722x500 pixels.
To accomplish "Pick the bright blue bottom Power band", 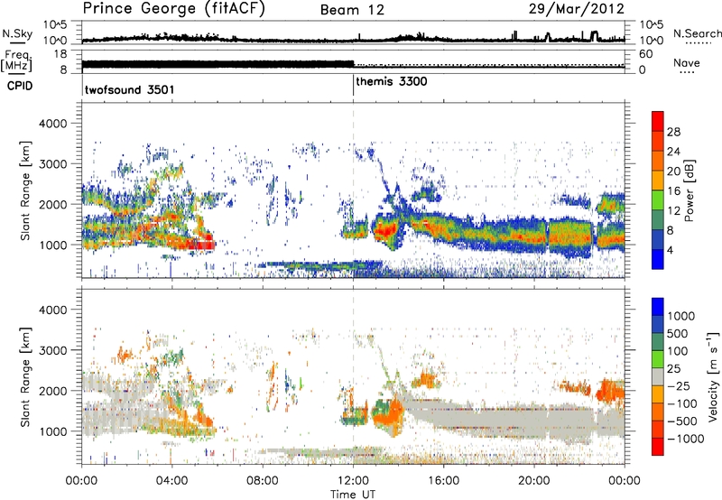I will 658,259.
